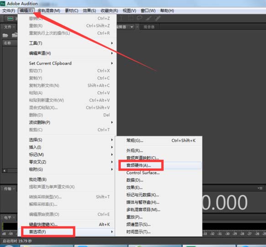This screenshot has width=266, height=247.
Task: Select the Marquee Selection tool
Action: point(131,18)
